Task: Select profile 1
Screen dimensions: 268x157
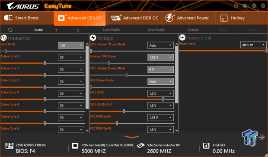Action: 56,30
